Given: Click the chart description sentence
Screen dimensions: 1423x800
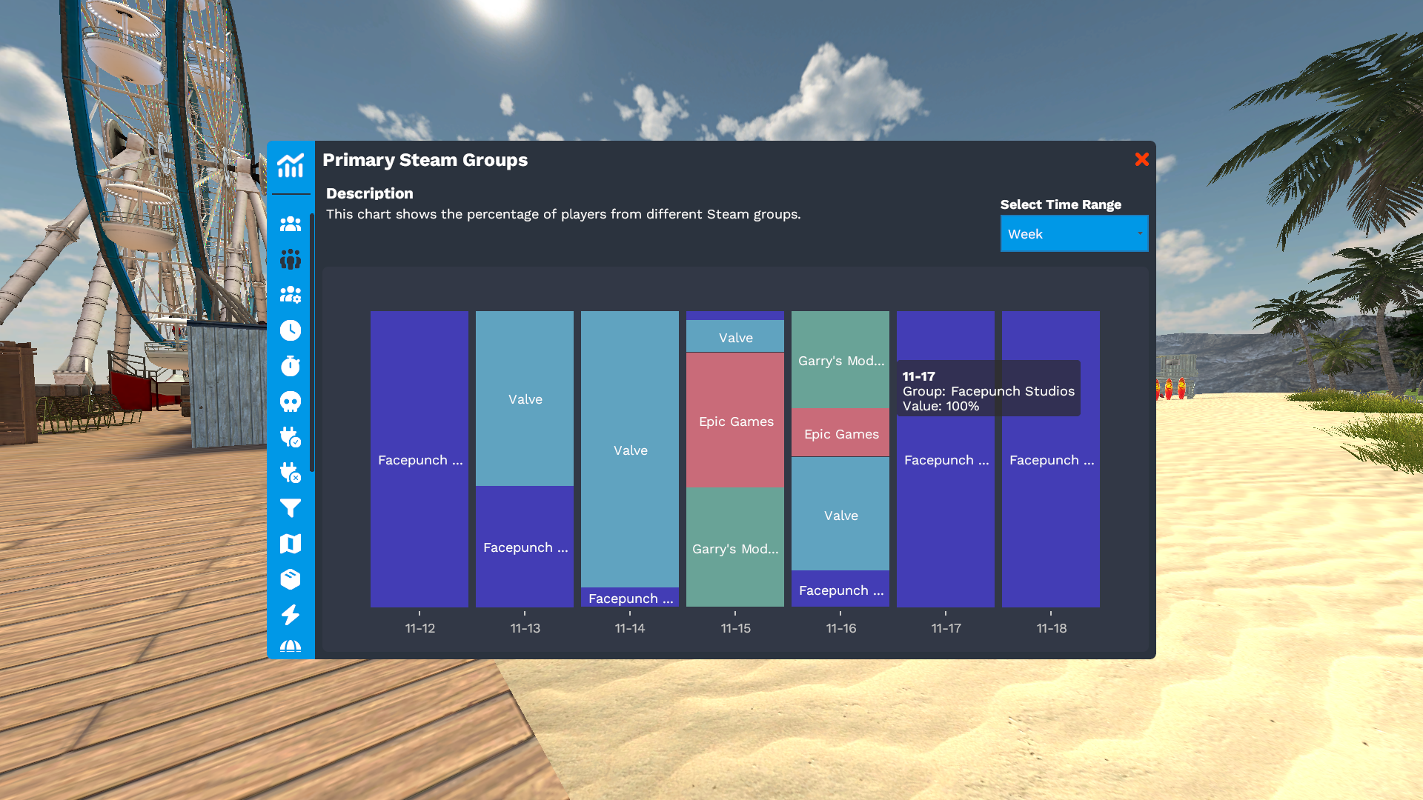Looking at the screenshot, I should 563,214.
